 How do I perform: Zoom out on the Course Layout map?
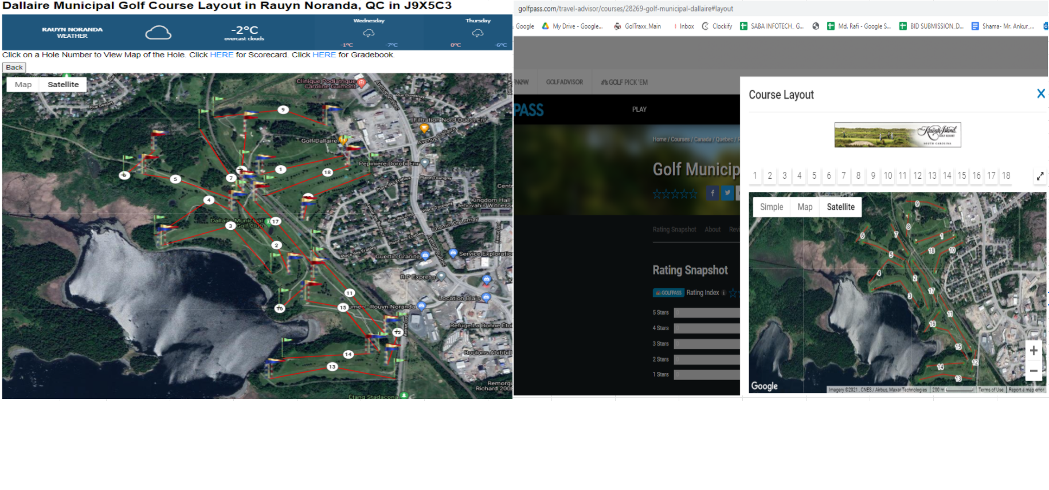(x=1034, y=371)
